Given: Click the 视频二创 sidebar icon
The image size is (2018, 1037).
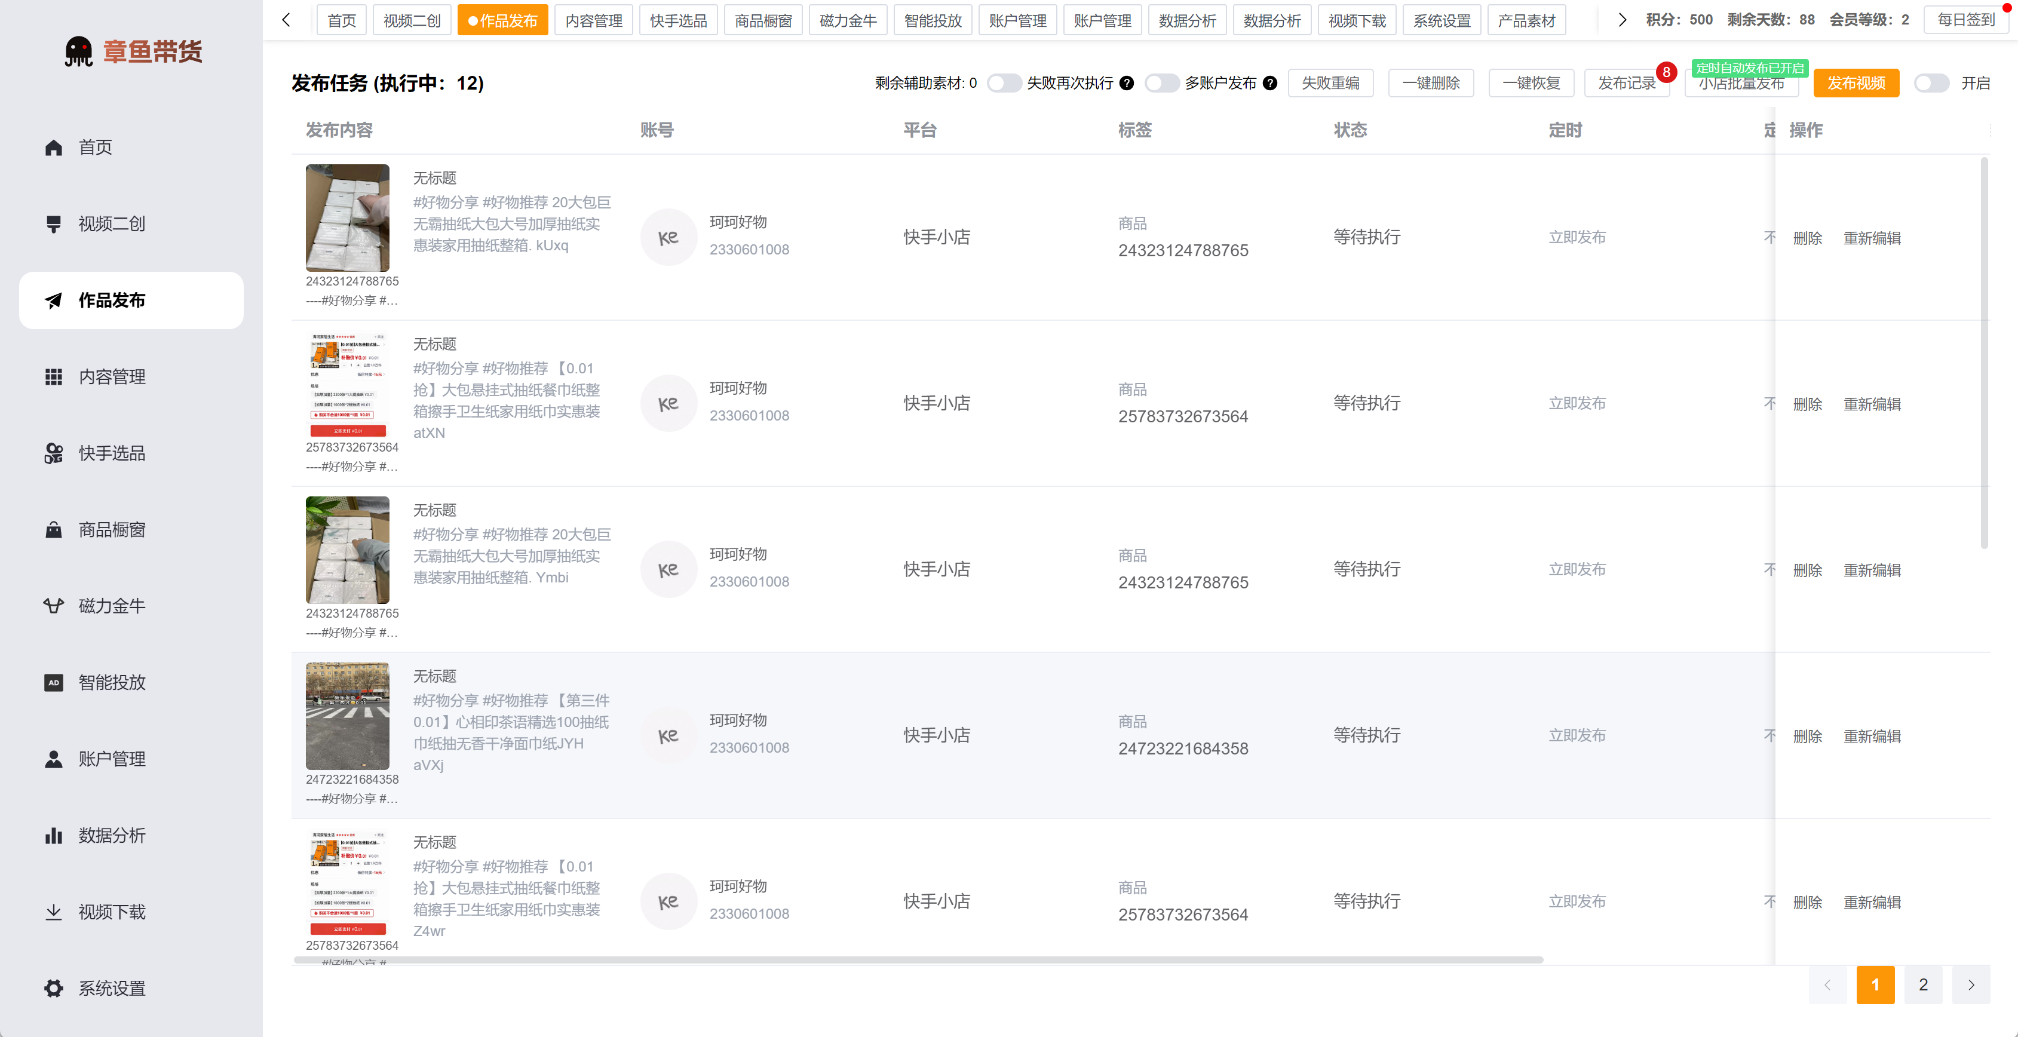Looking at the screenshot, I should 53,224.
